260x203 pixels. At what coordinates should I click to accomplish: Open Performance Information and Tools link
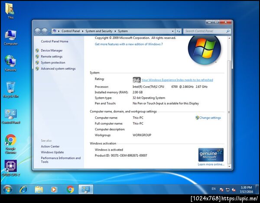[61, 160]
